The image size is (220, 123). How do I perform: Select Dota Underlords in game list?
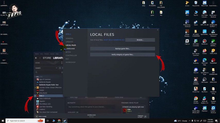(x=45, y=98)
